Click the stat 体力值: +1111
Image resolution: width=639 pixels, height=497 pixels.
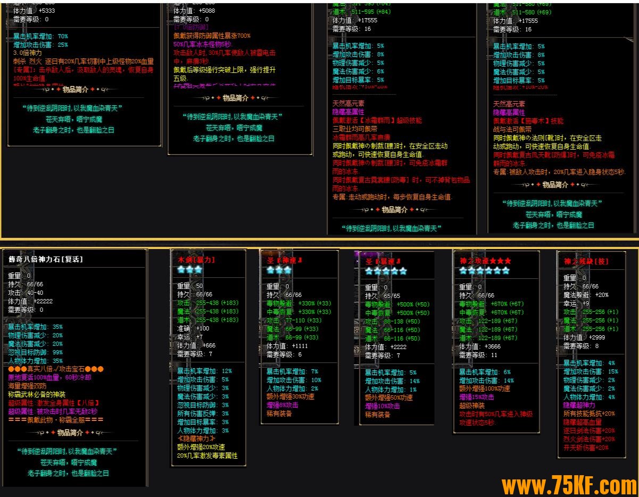[288, 345]
